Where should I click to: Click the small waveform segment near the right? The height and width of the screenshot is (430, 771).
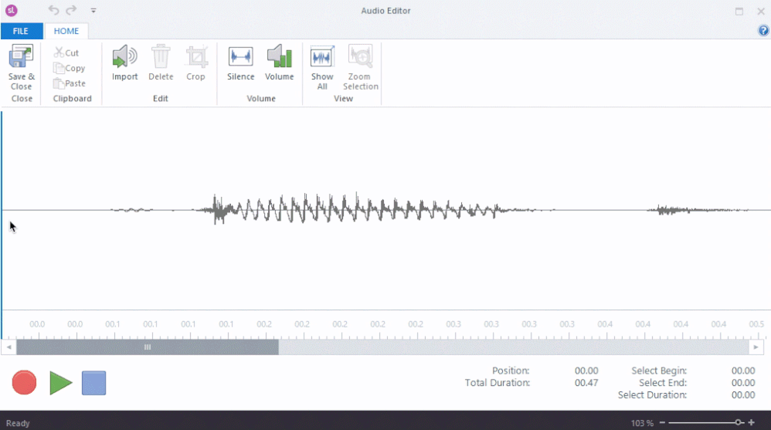coord(698,210)
